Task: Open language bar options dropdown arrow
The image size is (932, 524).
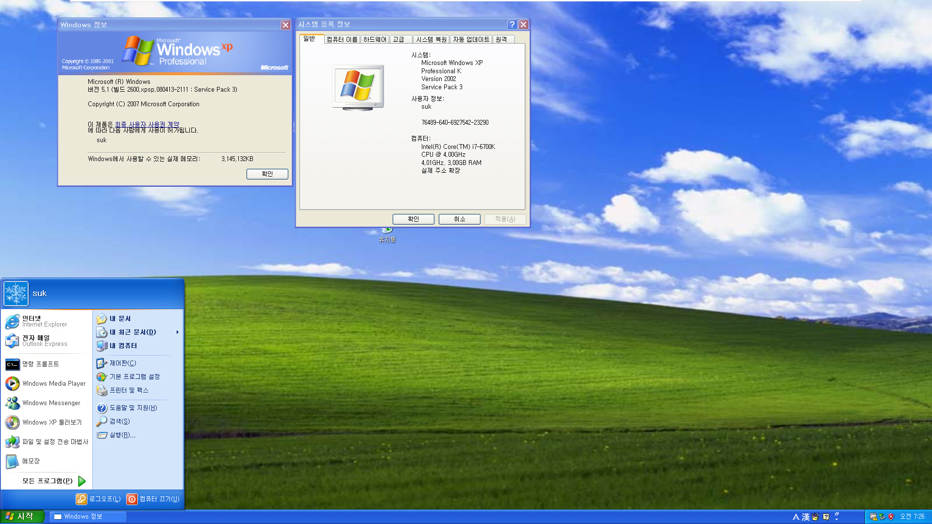Action: point(837,519)
